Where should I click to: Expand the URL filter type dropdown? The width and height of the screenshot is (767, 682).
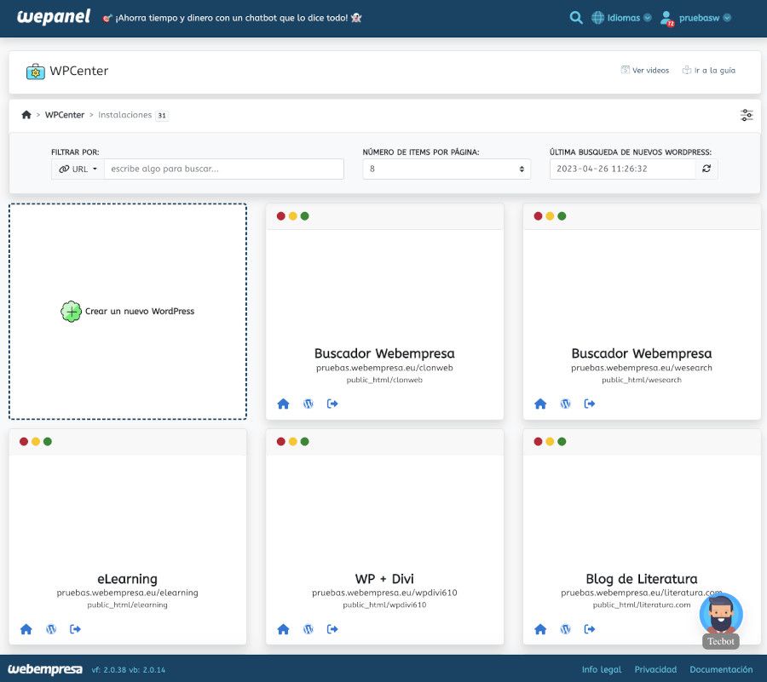(x=78, y=169)
